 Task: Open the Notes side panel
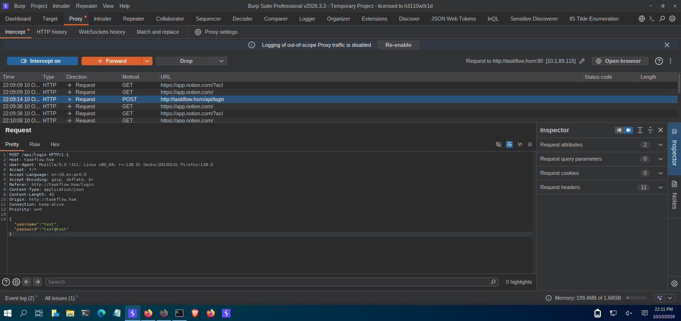[x=674, y=195]
